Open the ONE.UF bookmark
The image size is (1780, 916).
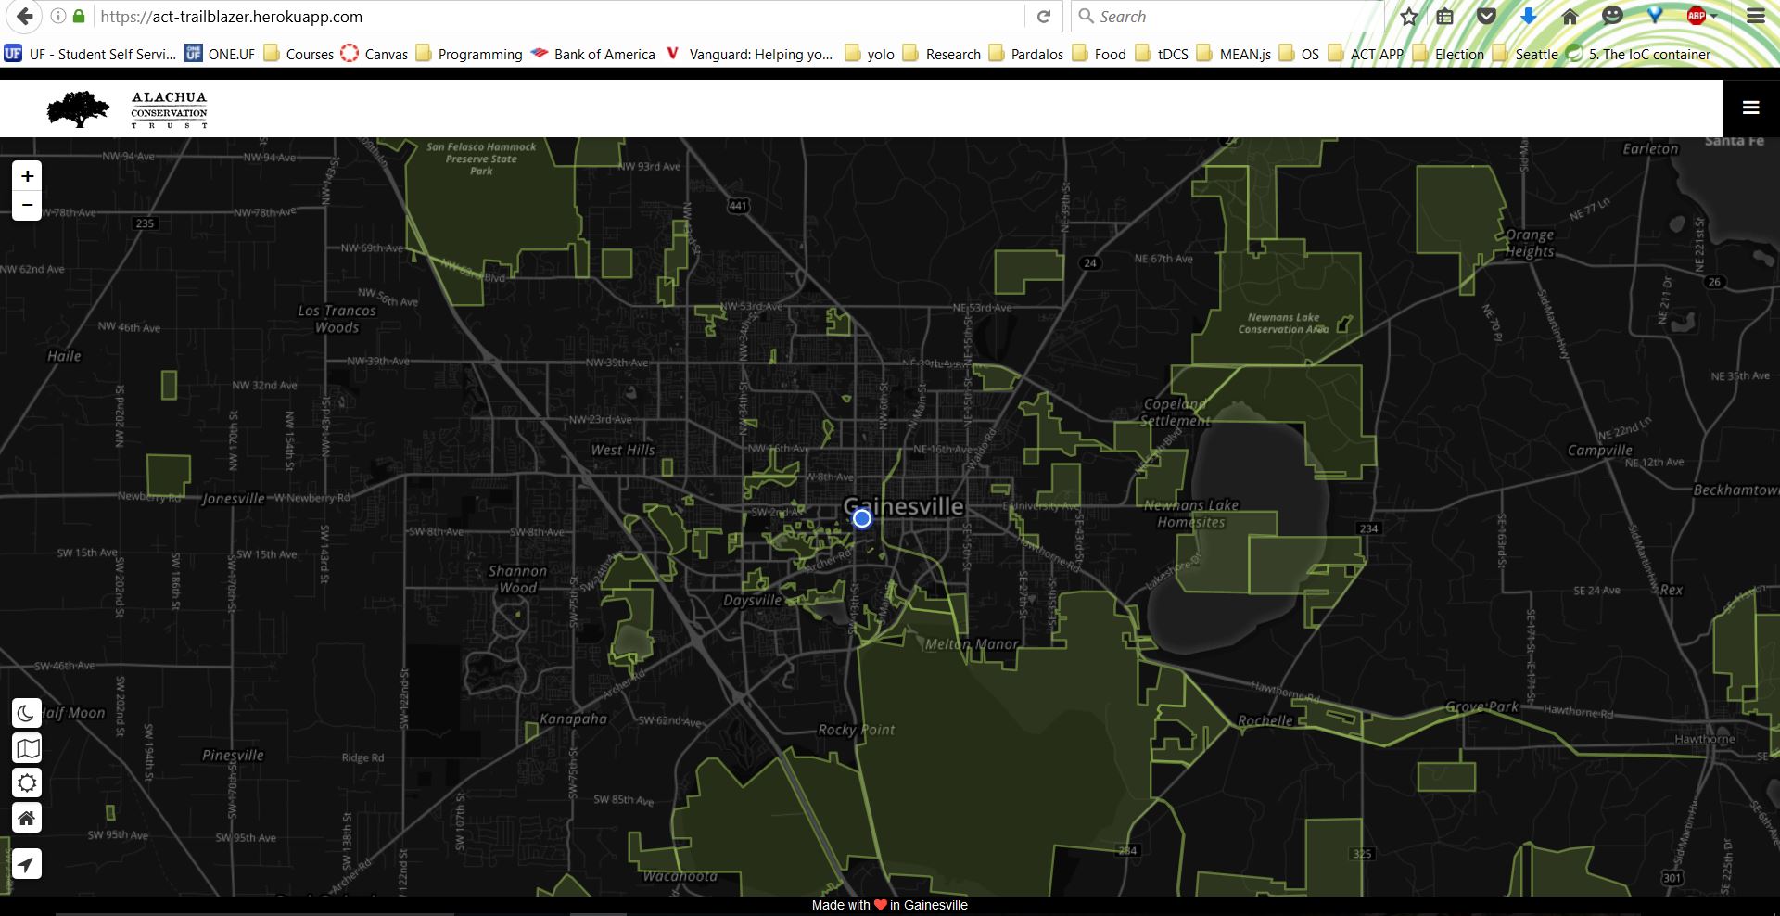click(x=220, y=54)
